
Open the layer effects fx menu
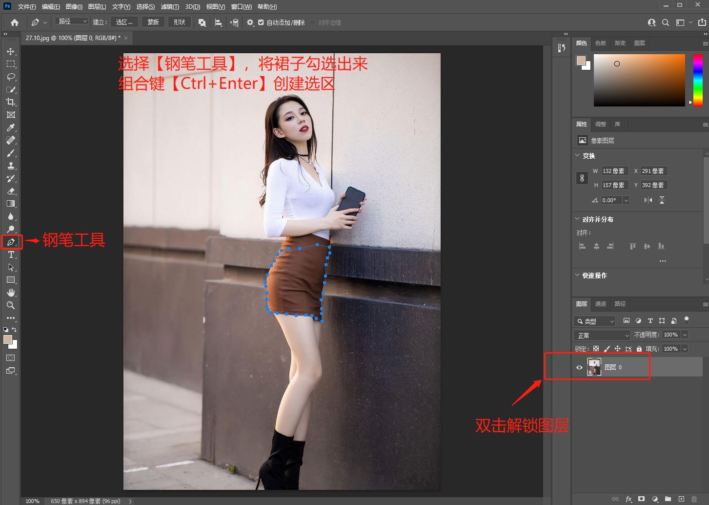(x=629, y=499)
